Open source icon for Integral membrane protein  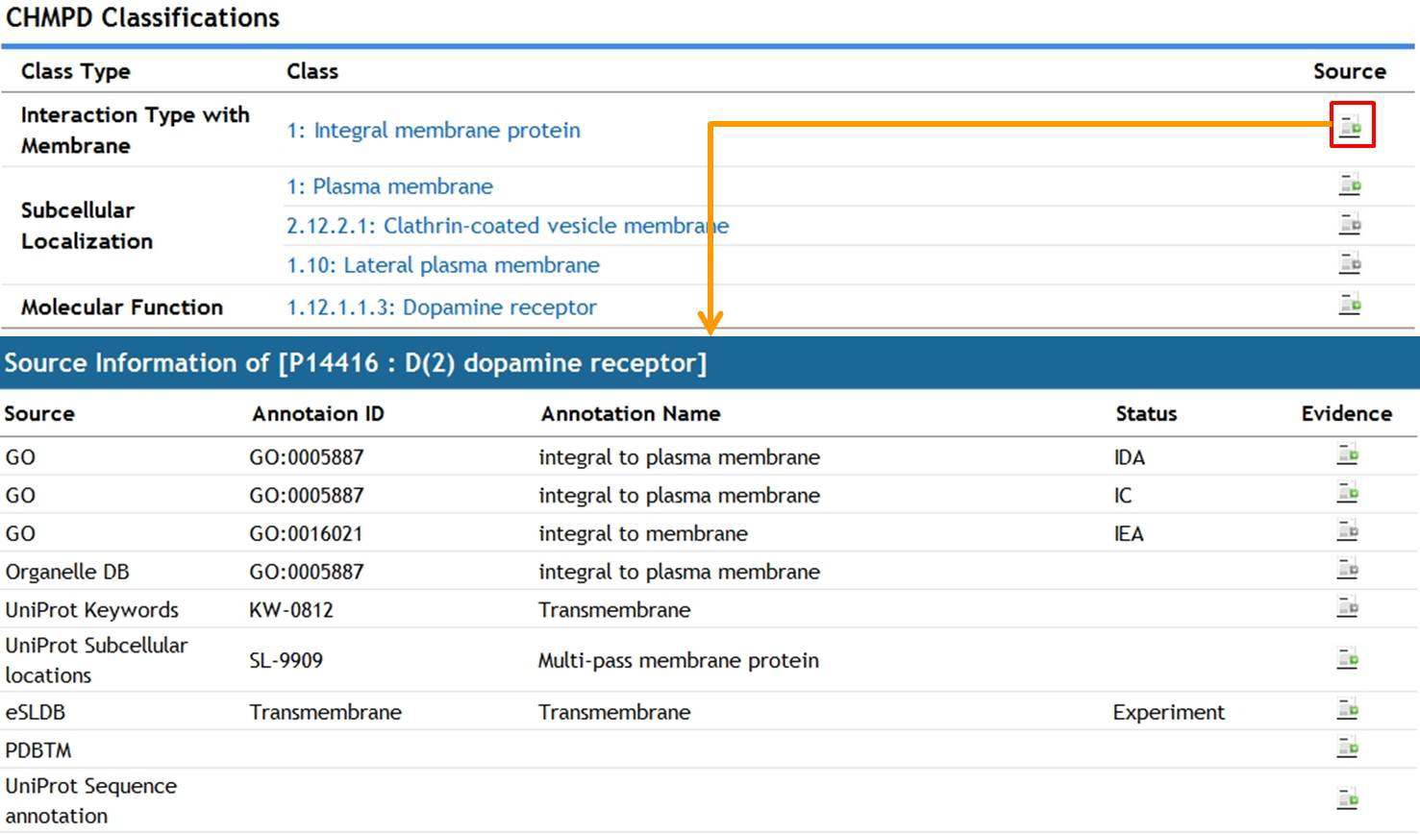pyautogui.click(x=1351, y=126)
